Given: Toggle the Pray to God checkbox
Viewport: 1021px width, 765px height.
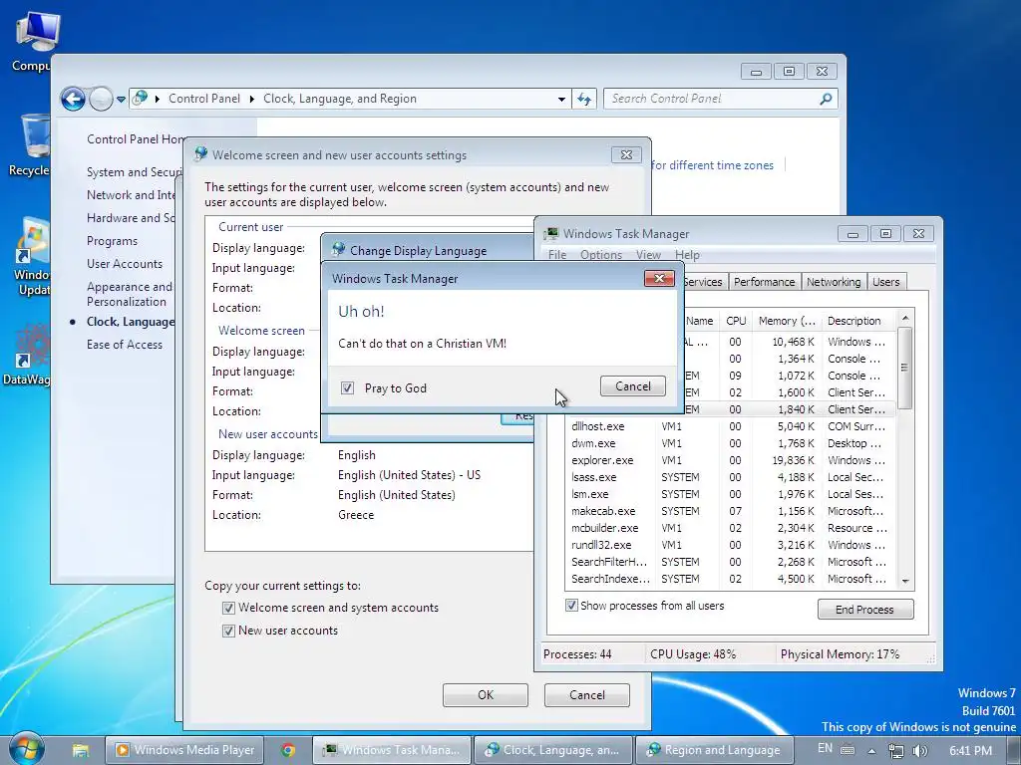Looking at the screenshot, I should (348, 388).
